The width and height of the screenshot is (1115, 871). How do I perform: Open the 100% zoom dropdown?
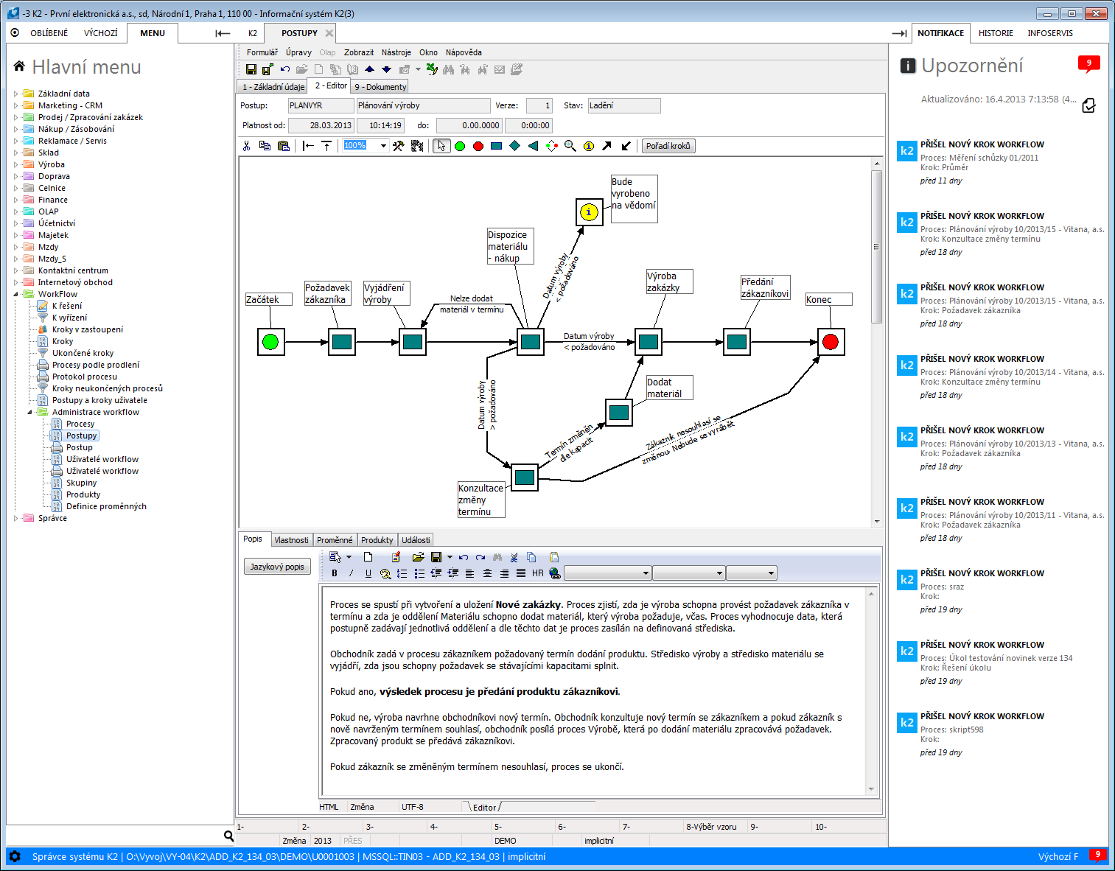(x=383, y=146)
